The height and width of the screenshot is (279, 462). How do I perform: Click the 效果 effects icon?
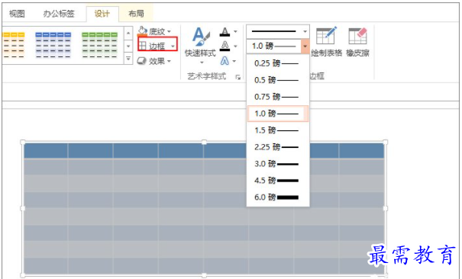click(x=142, y=61)
